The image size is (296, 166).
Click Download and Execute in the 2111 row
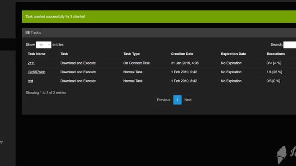[78, 63]
